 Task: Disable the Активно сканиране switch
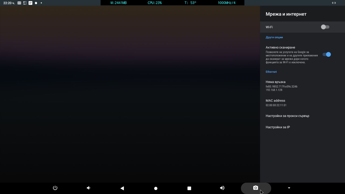point(327,54)
